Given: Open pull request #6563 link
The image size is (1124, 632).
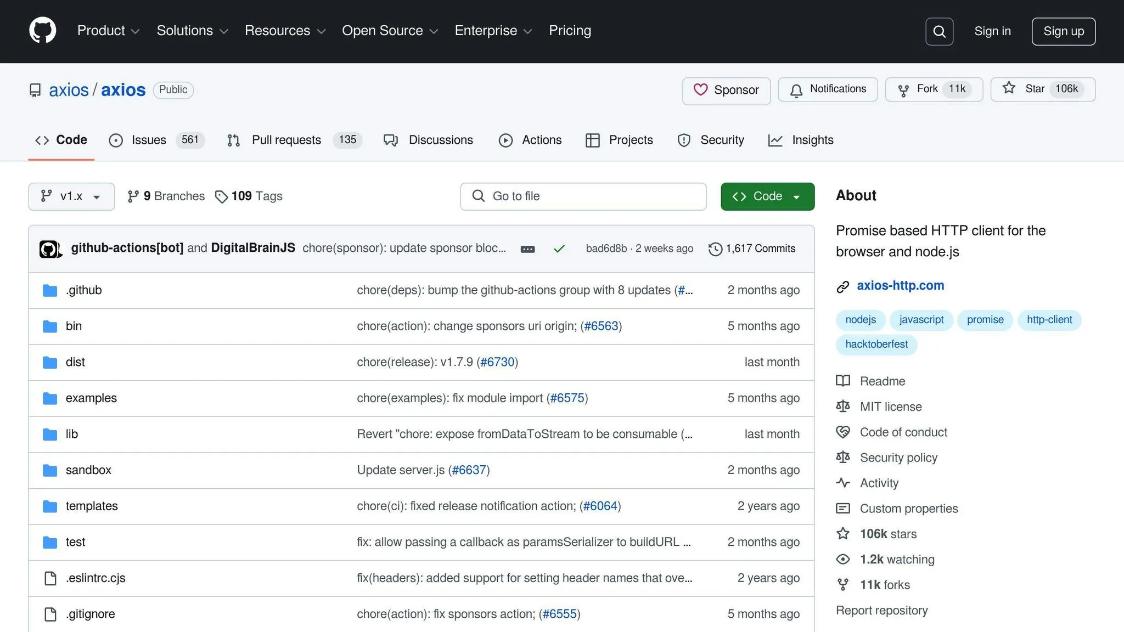Looking at the screenshot, I should point(601,326).
